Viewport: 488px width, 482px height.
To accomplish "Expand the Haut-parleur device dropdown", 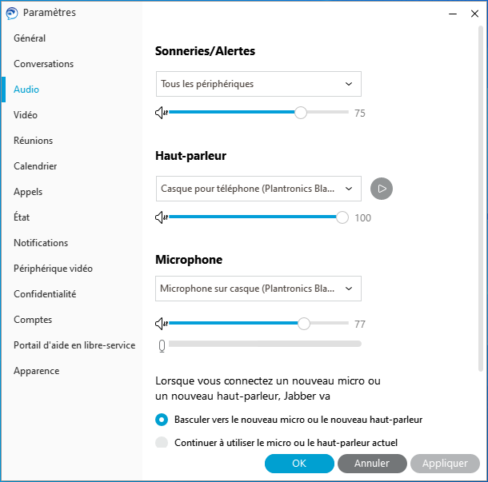I will (x=258, y=189).
